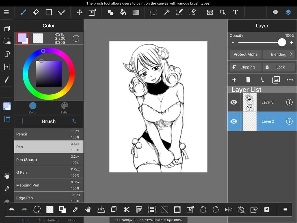
Task: Click the Paste clipboard icon
Action: click(139, 210)
